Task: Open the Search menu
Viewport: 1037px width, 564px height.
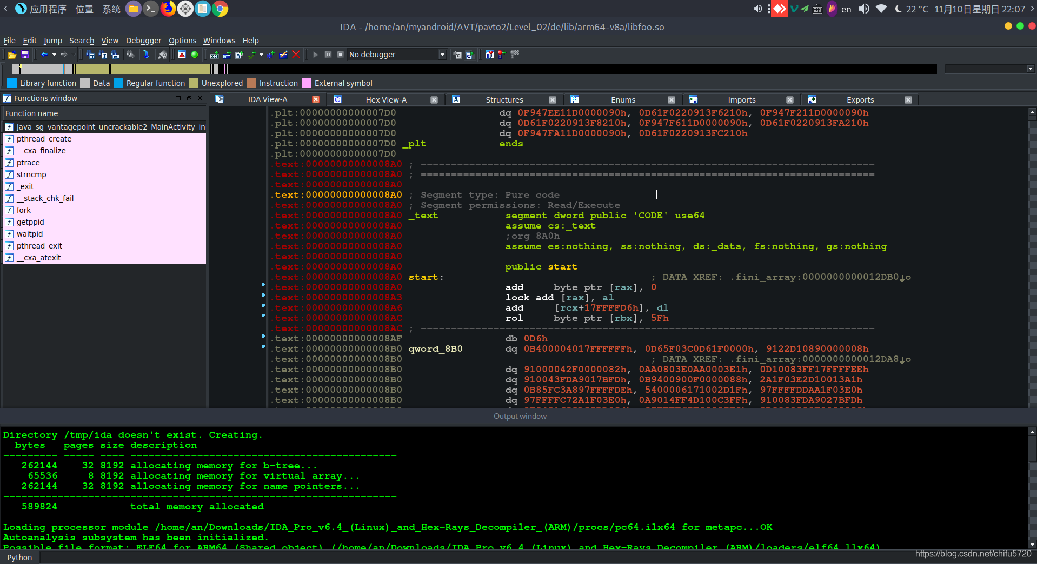Action: (82, 41)
